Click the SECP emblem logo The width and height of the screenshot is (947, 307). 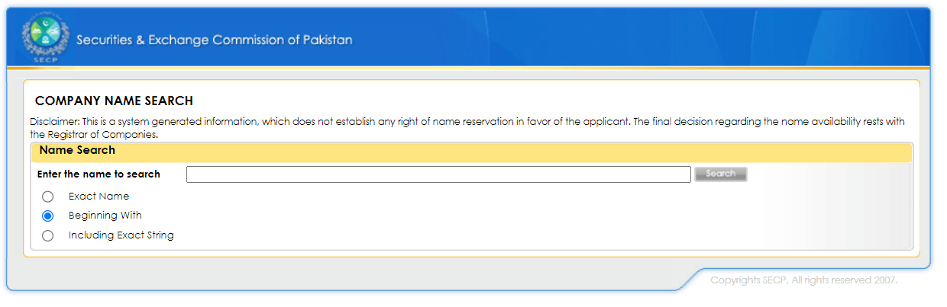[45, 37]
